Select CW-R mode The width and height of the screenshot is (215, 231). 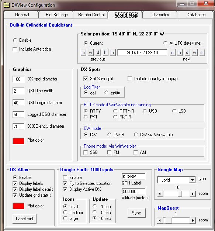click(109, 135)
